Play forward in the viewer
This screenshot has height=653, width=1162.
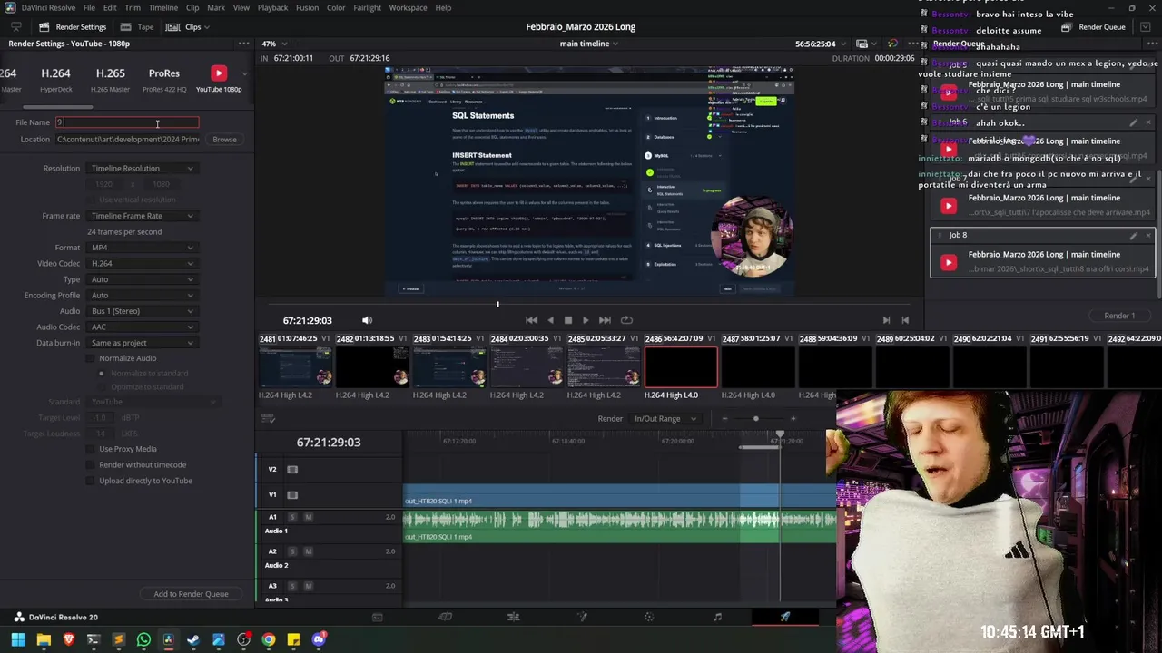586,320
